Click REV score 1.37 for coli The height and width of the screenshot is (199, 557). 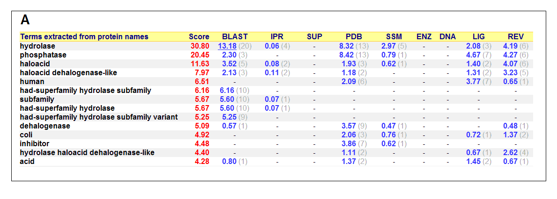510,135
